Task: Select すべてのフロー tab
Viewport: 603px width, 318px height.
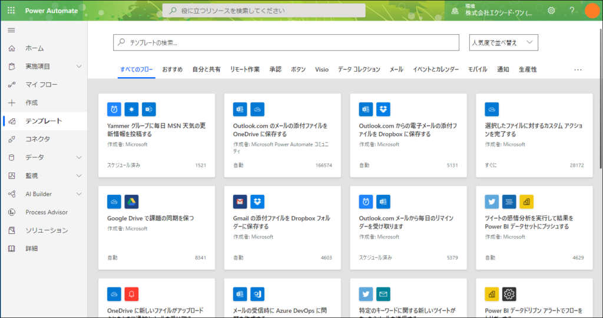Action: click(x=137, y=69)
